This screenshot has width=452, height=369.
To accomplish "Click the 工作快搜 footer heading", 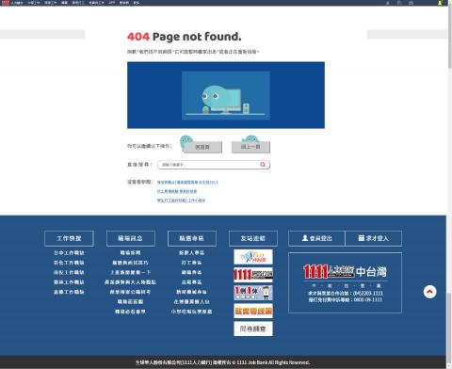I will tap(69, 238).
